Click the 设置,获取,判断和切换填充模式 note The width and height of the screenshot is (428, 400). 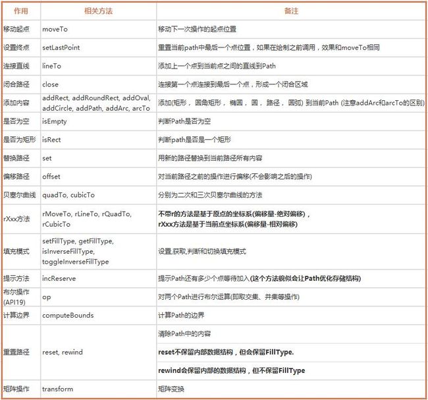point(202,251)
